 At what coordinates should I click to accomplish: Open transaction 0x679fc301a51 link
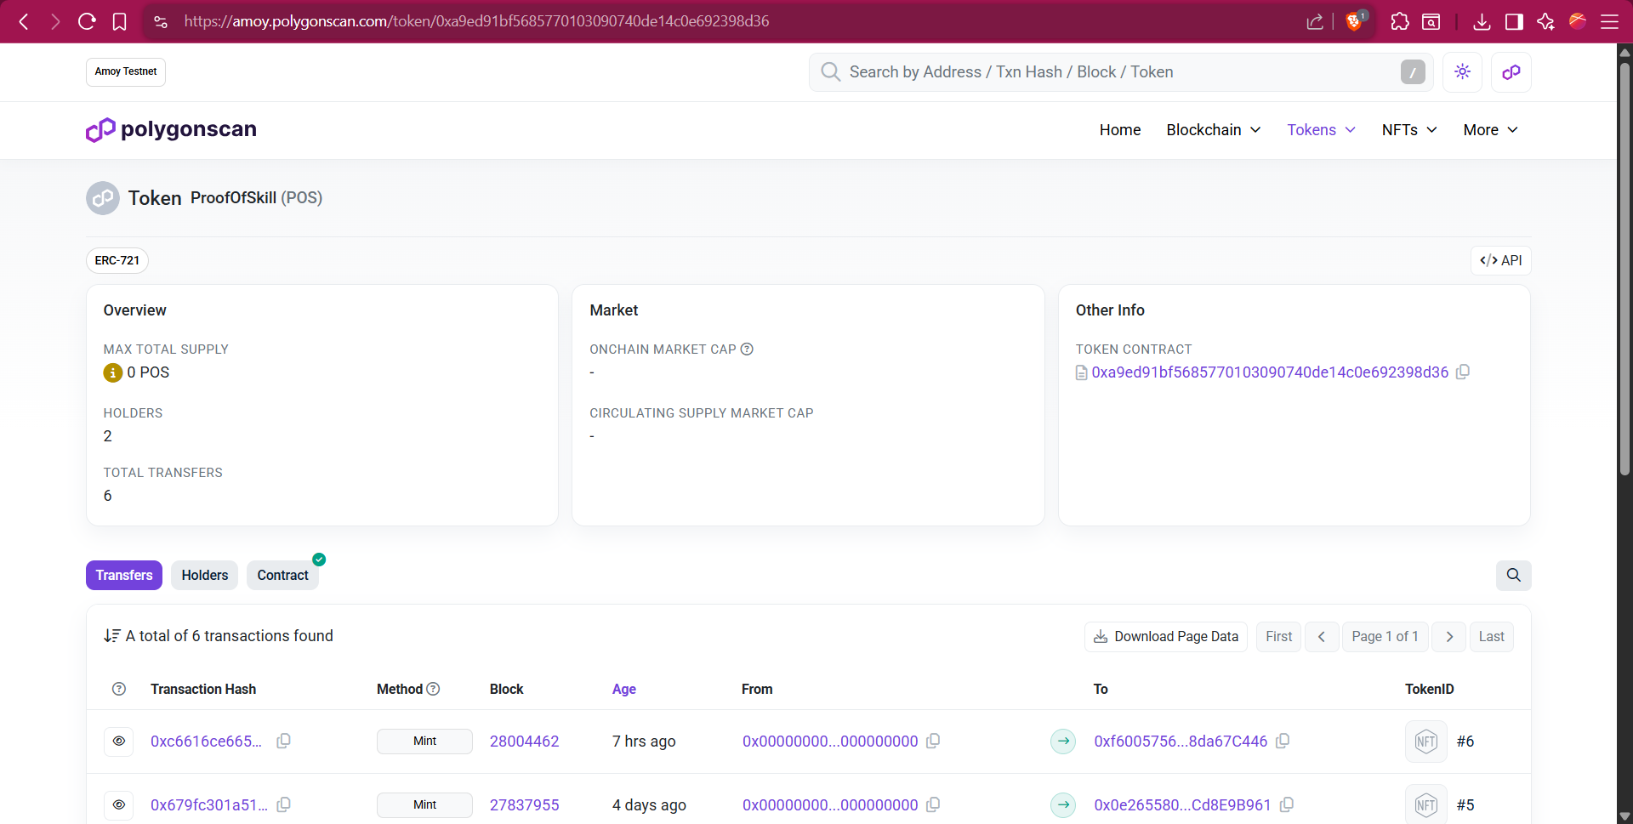coord(209,805)
